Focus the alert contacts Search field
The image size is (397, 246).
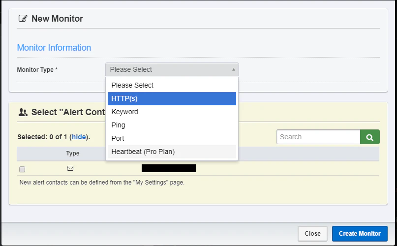coord(318,137)
